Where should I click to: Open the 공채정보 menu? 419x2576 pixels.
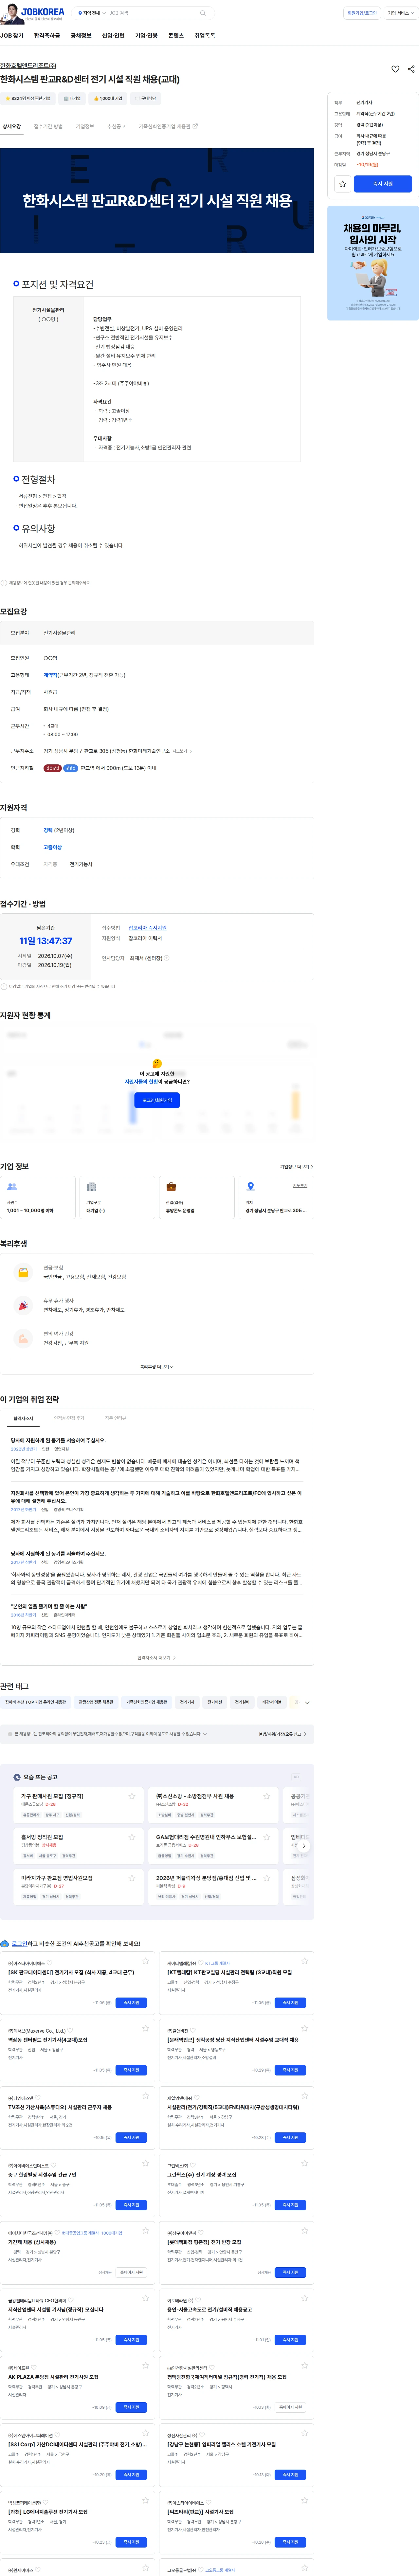point(81,36)
